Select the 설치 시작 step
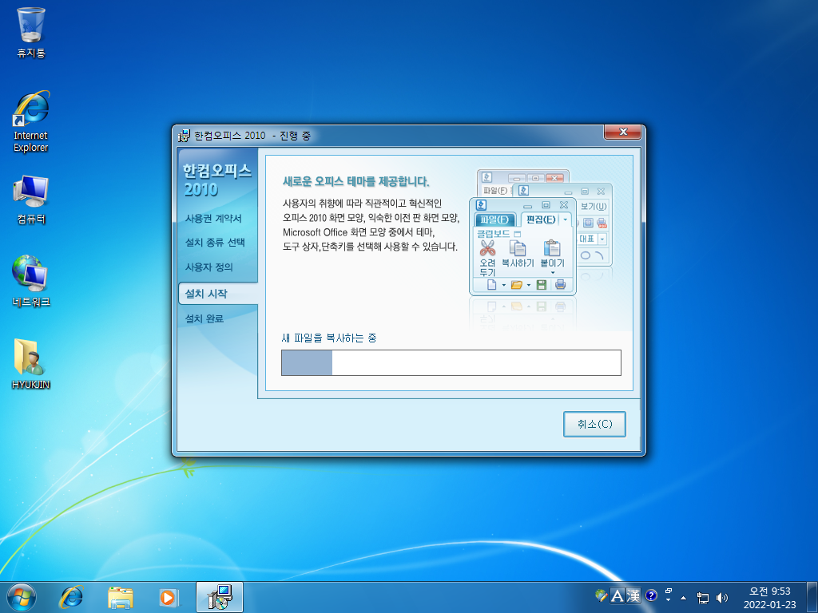The height and width of the screenshot is (613, 818). click(218, 294)
